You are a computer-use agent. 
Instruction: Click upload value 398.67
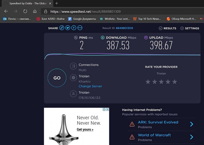(161, 45)
